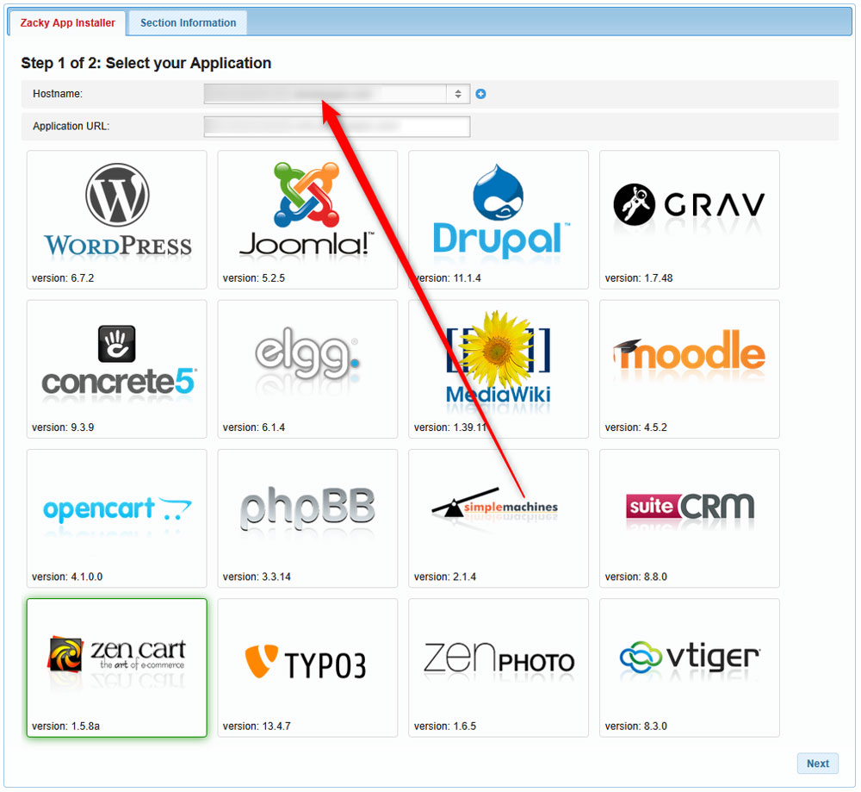Choose the Simple Machines forum app

[x=498, y=513]
